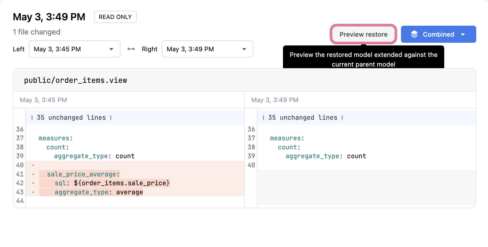Open the Combined view dropdown
Image resolution: width=488 pixels, height=247 pixels.
tap(438, 34)
